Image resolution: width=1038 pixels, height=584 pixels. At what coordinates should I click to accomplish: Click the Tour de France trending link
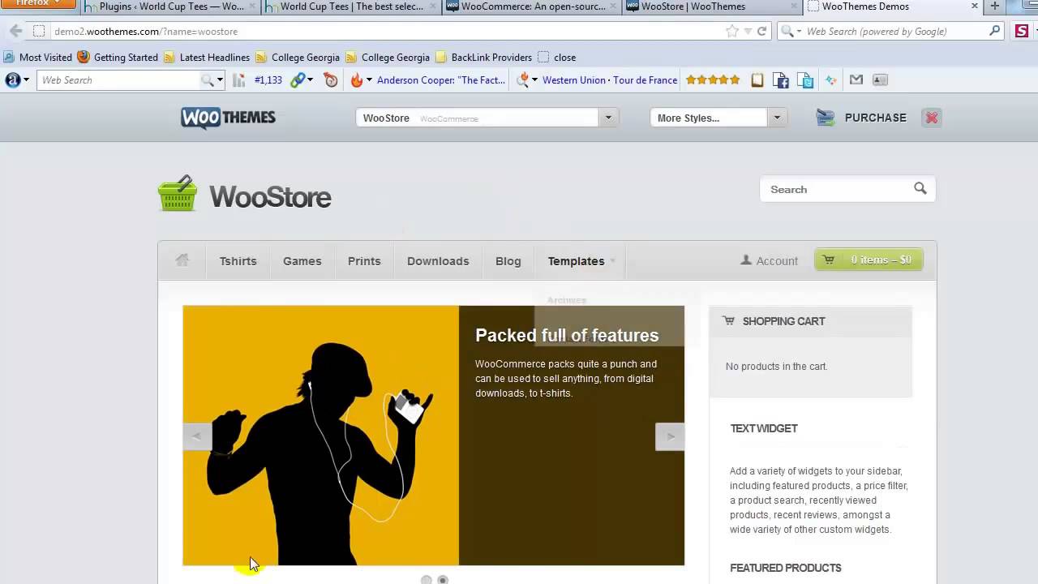pos(646,79)
